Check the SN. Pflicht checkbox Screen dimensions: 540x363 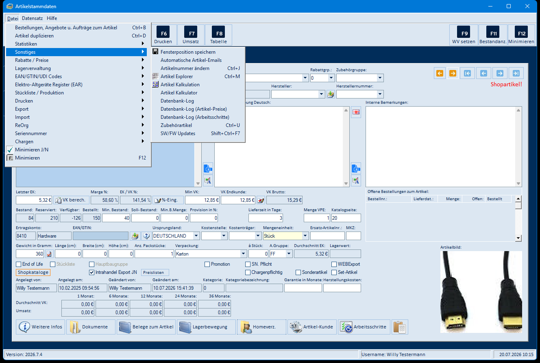(248, 264)
